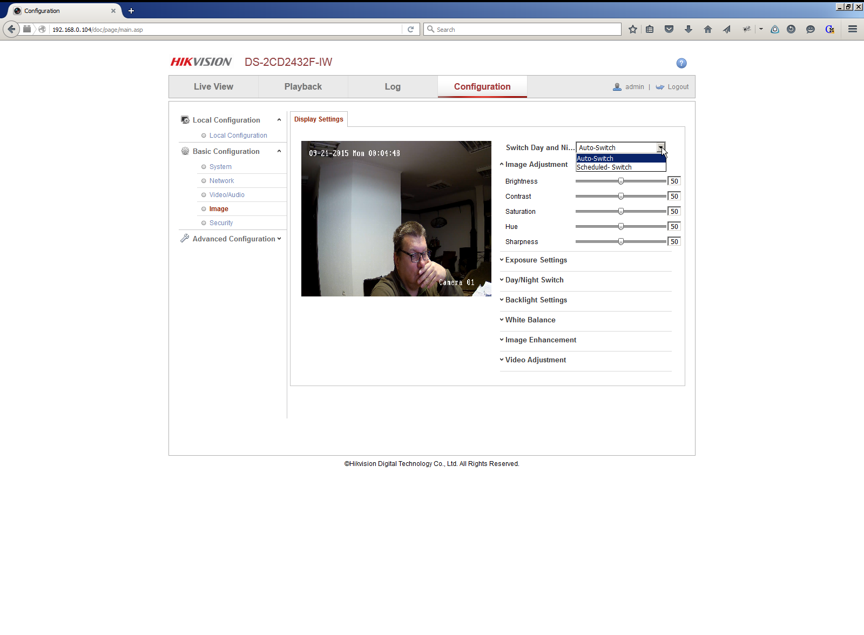Open Local Configuration sidebar link
Screen dimensions: 864x635
pyautogui.click(x=238, y=136)
